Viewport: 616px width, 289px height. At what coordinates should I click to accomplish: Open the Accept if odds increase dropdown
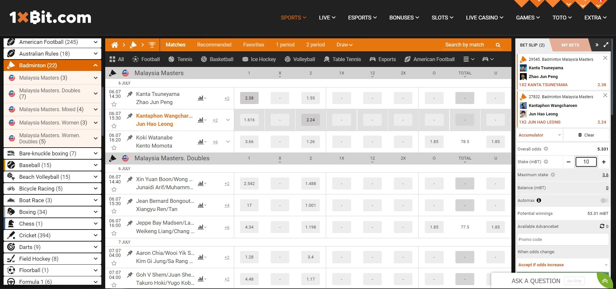click(x=563, y=265)
